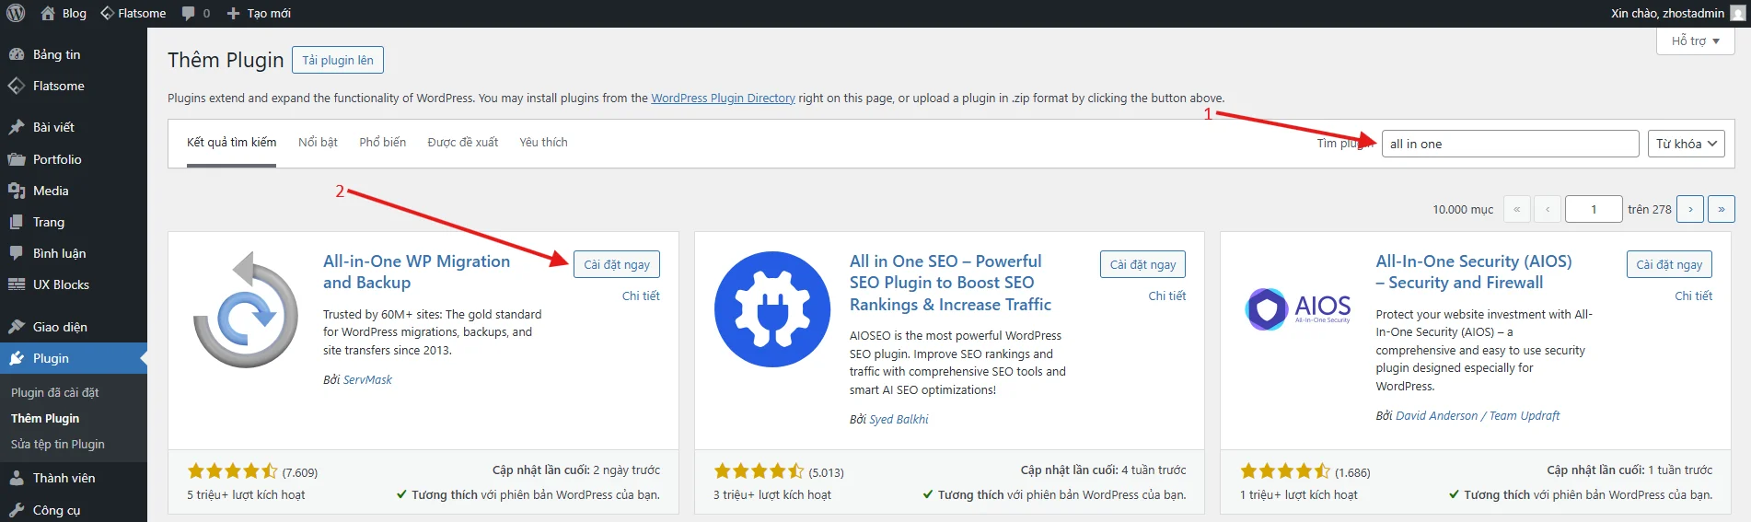This screenshot has width=1751, height=522.
Task: View Chi tiết for All in One SEO
Action: 1167,296
